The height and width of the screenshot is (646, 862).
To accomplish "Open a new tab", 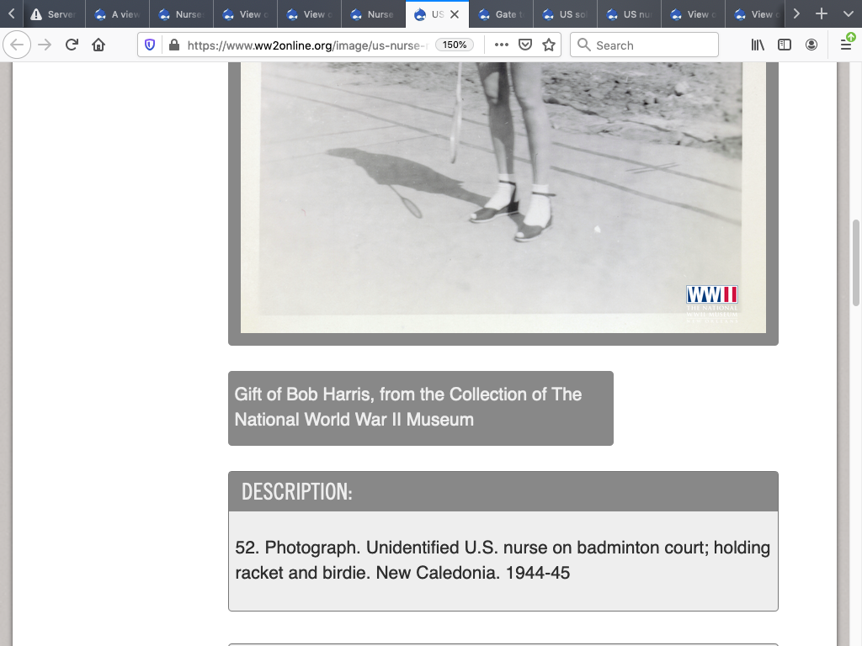I will tap(822, 14).
